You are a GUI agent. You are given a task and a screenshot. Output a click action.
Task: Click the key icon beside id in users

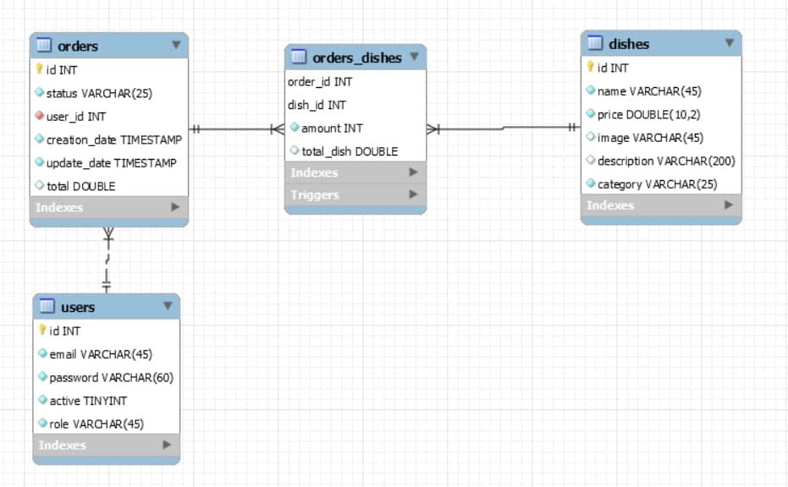[41, 331]
